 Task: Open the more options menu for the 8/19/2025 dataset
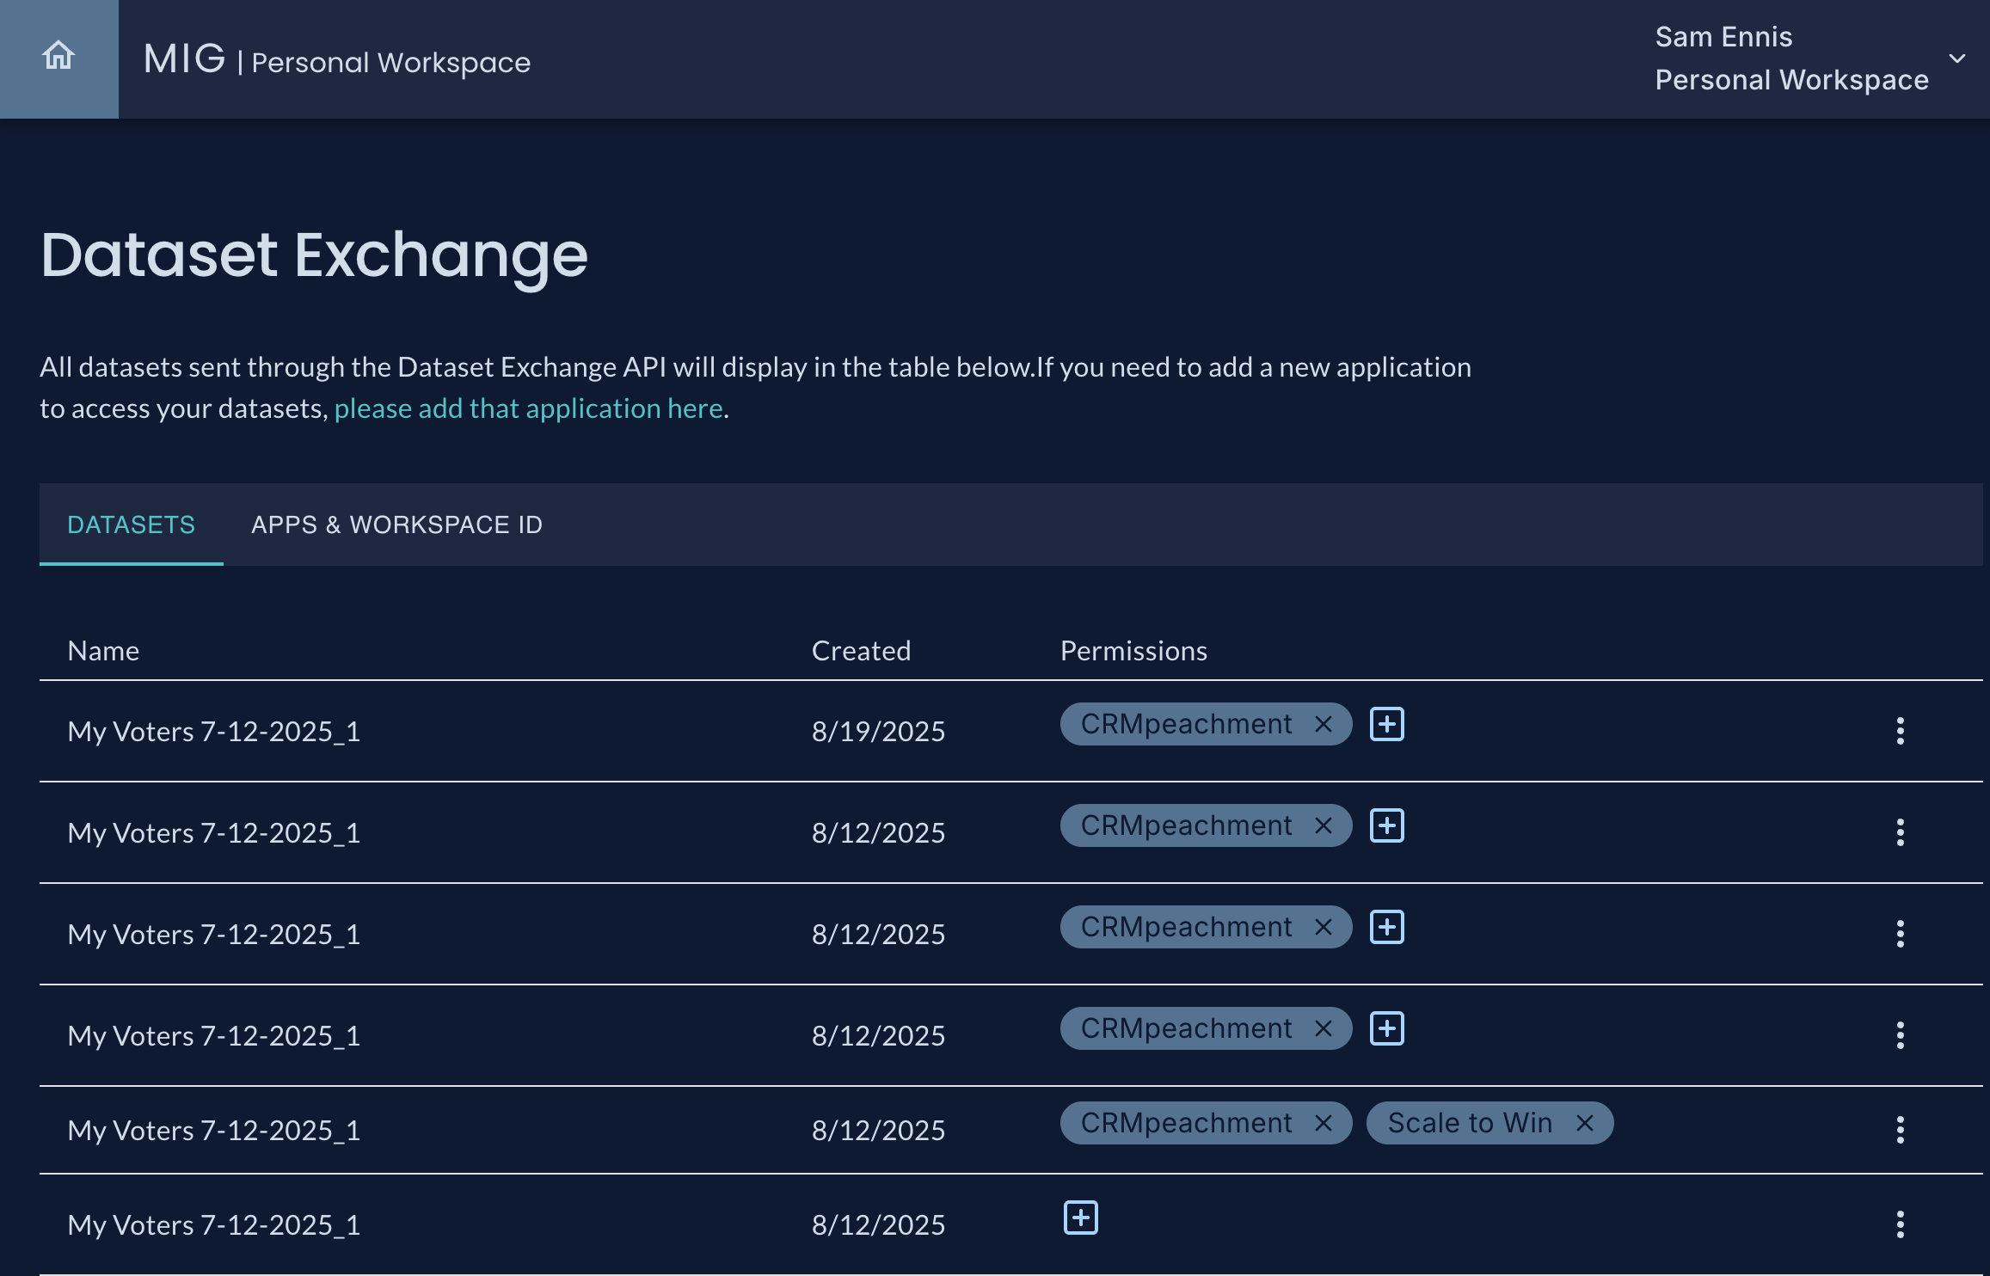[x=1900, y=731]
